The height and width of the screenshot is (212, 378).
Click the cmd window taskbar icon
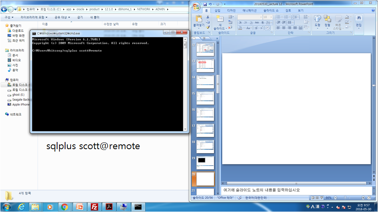[x=138, y=207]
